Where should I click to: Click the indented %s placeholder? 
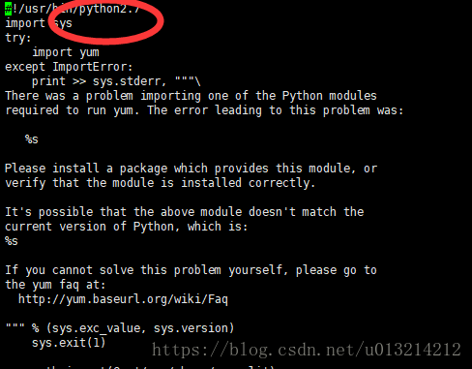(32, 139)
